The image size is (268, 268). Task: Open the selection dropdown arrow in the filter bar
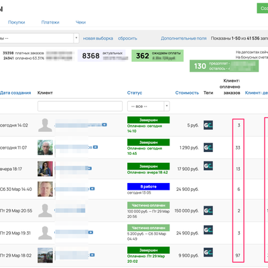76,38
